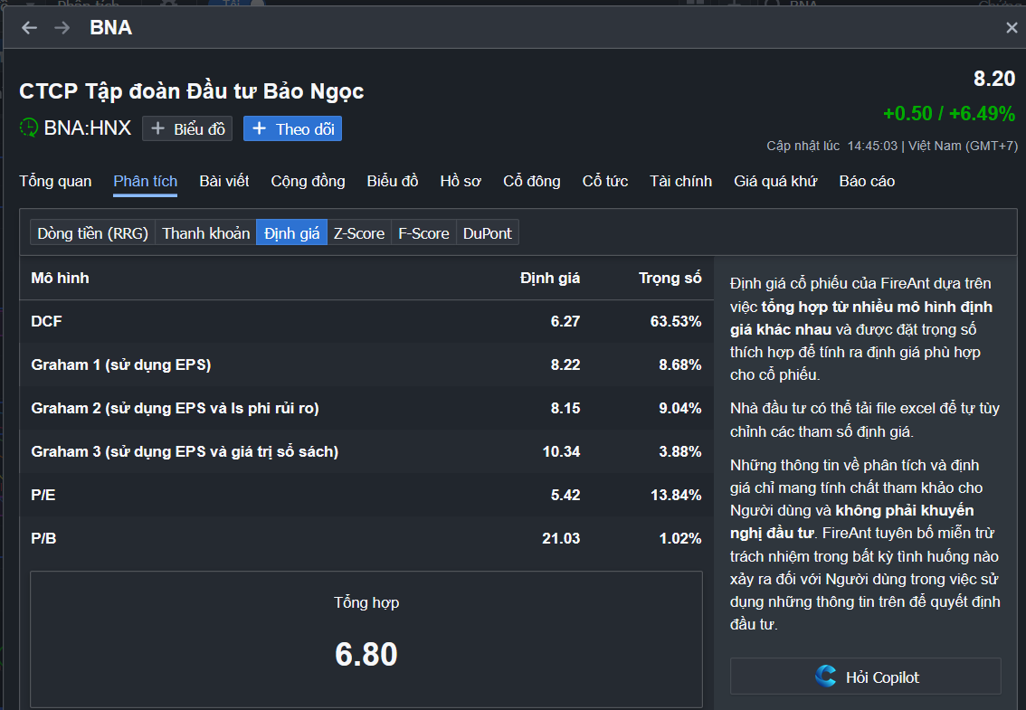Click the weight value 9.04%
The image size is (1026, 710).
[x=679, y=408]
